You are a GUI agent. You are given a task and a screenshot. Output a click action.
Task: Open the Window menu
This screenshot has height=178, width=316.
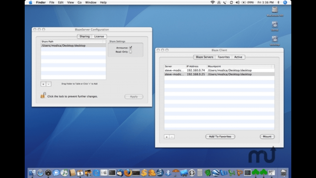tap(91, 3)
